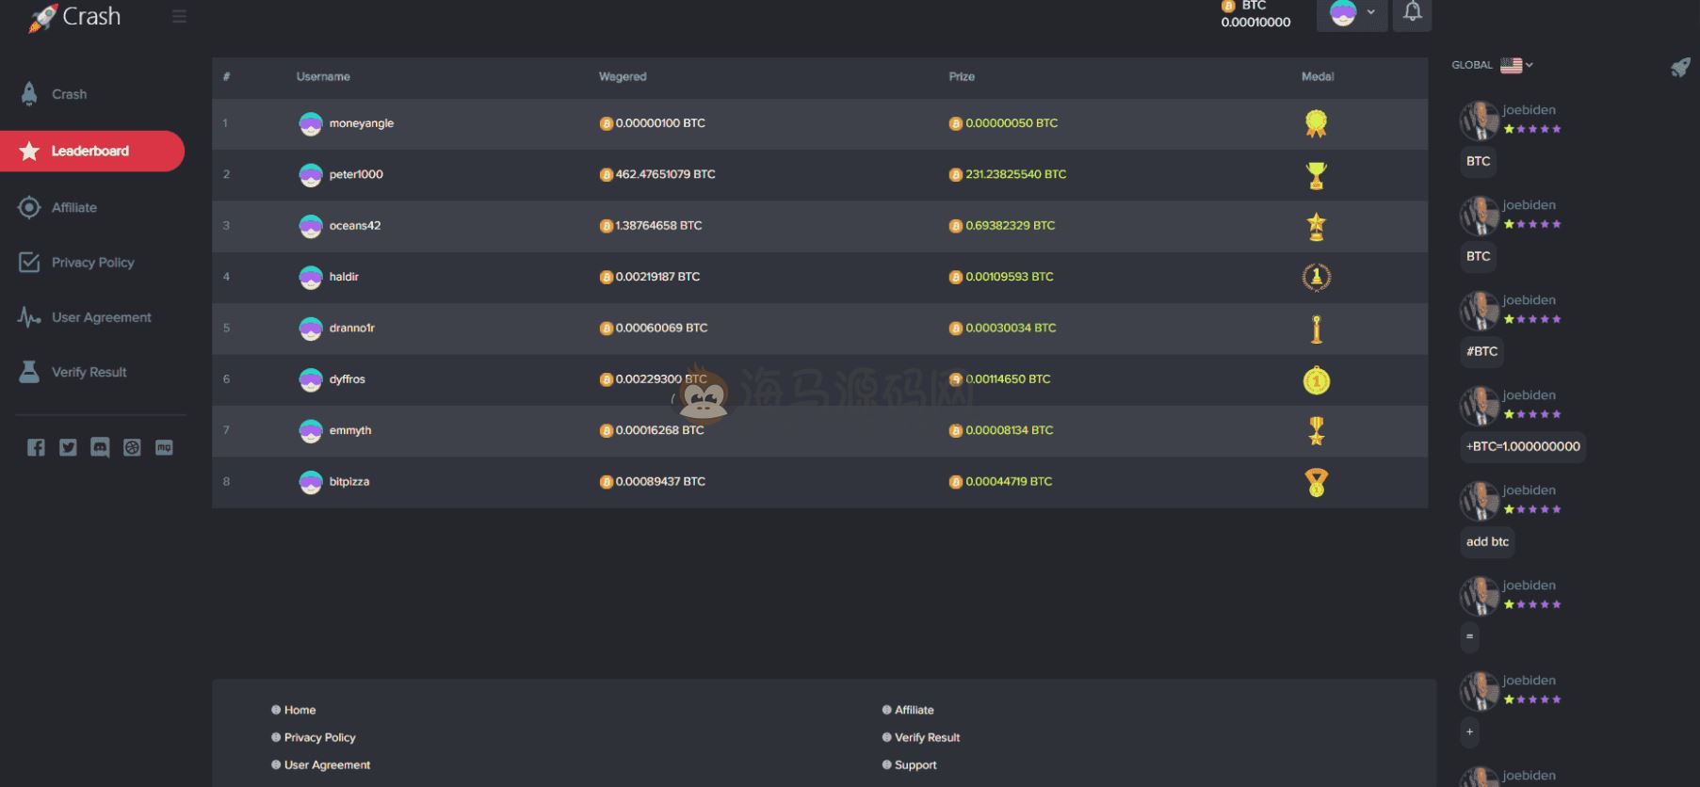Click the trophy medal for peter1000
The image size is (1700, 787).
coord(1316,175)
